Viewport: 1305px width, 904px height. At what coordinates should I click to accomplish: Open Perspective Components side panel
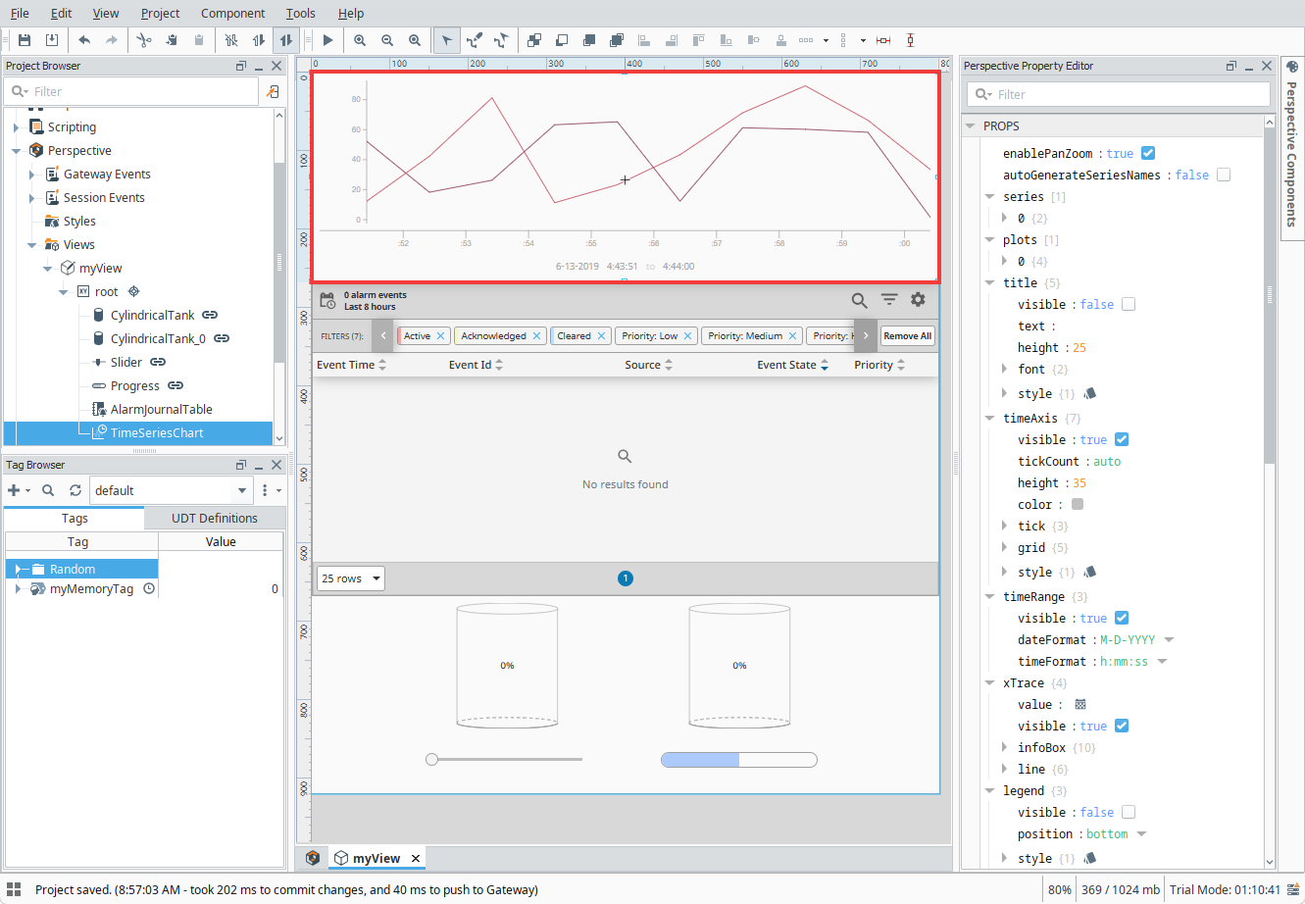tap(1291, 147)
